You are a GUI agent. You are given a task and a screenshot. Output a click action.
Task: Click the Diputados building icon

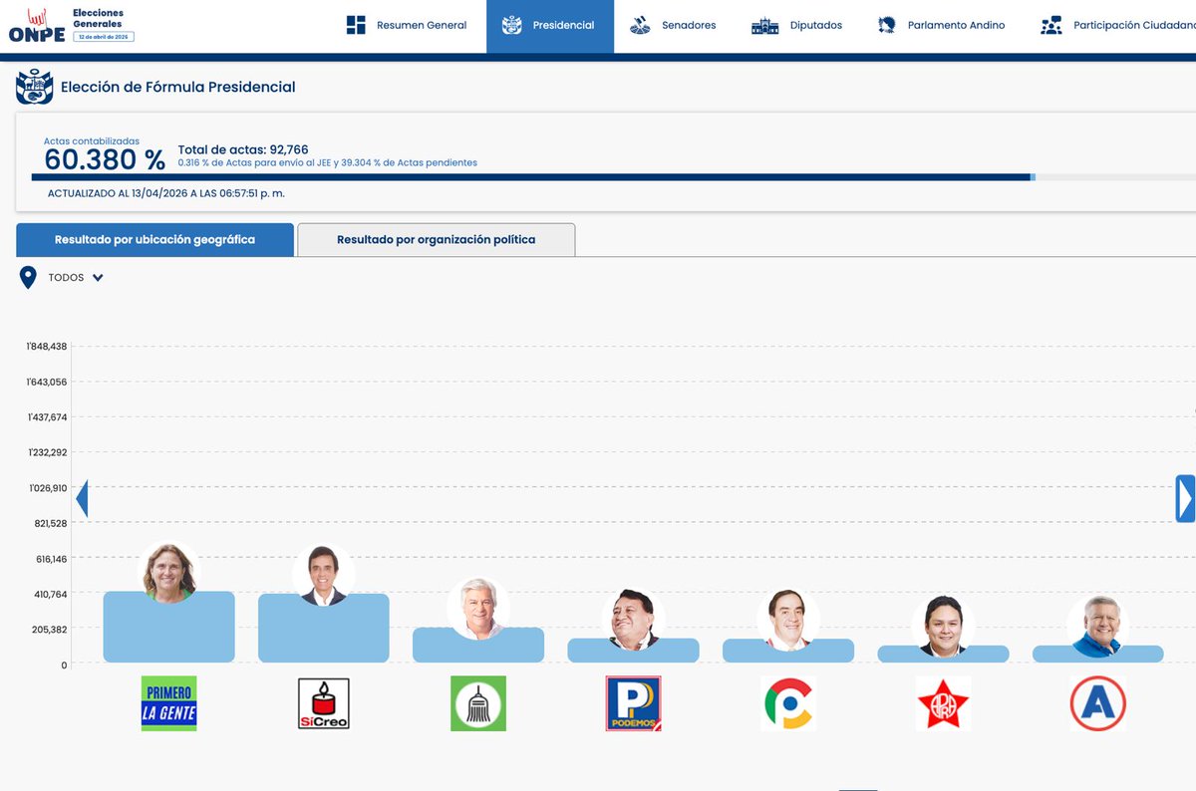click(x=764, y=26)
